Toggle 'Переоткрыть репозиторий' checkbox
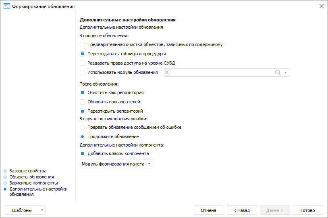This screenshot has width=328, height=218. tap(82, 111)
